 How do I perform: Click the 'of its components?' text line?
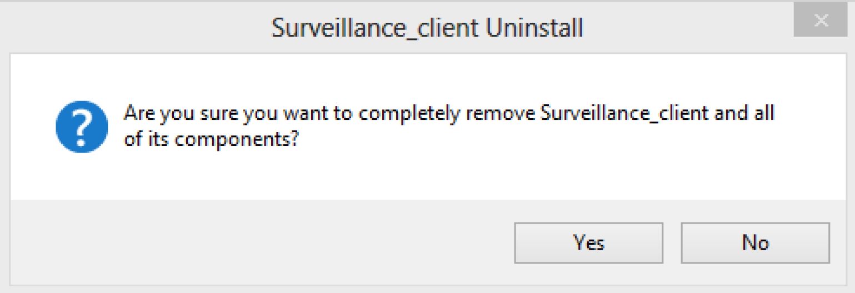point(211,139)
